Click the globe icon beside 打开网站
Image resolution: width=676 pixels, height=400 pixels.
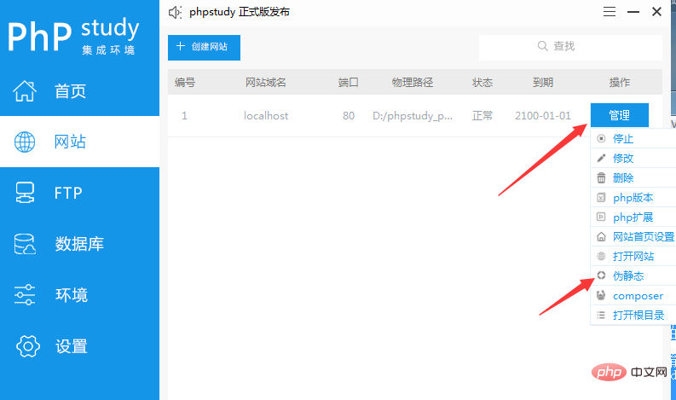pyautogui.click(x=601, y=257)
